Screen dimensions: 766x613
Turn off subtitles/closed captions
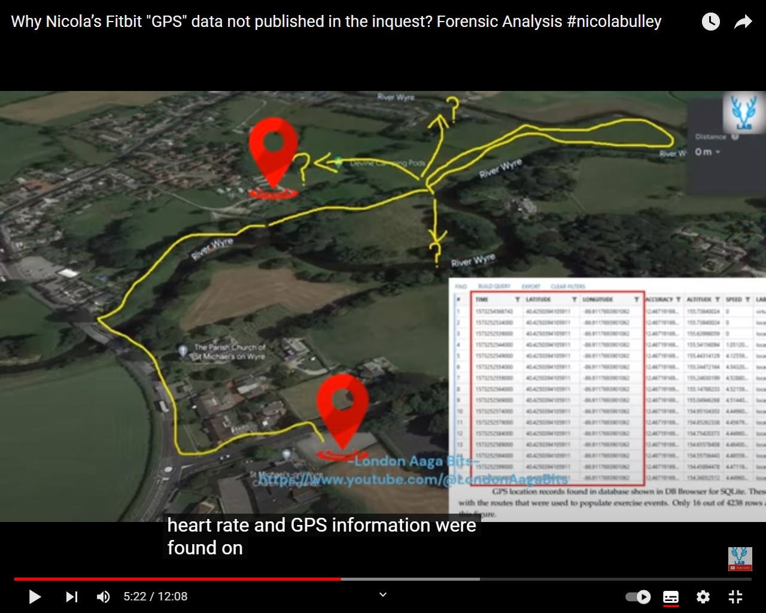(x=671, y=597)
